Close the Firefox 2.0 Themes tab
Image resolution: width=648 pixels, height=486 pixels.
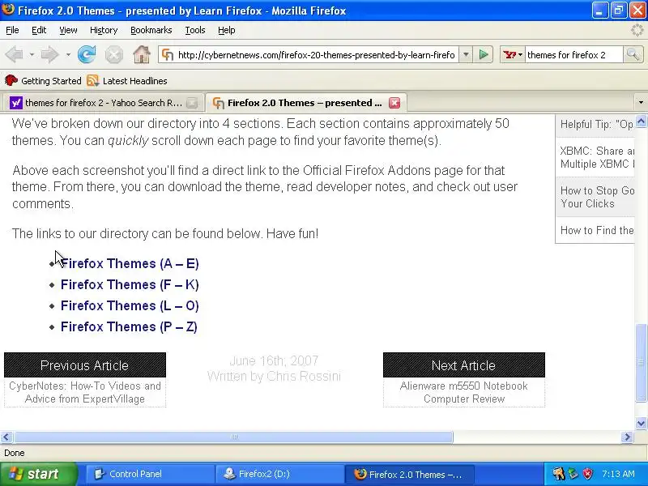(394, 103)
